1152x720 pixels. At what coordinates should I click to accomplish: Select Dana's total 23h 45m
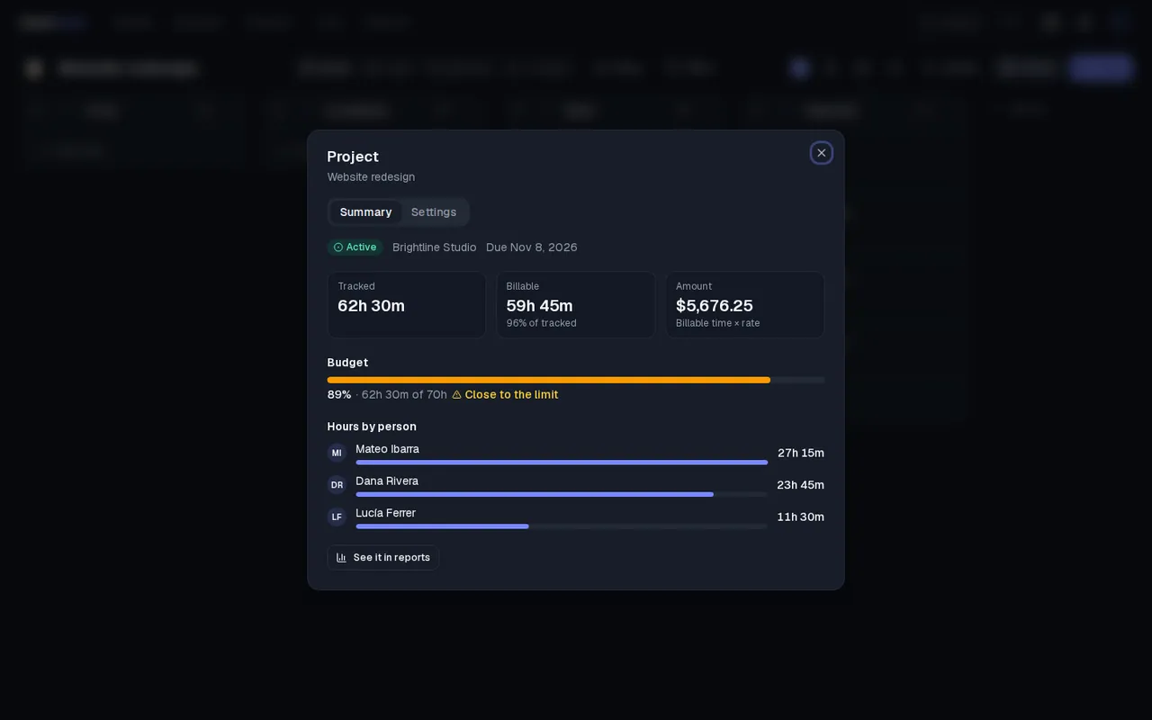800,485
